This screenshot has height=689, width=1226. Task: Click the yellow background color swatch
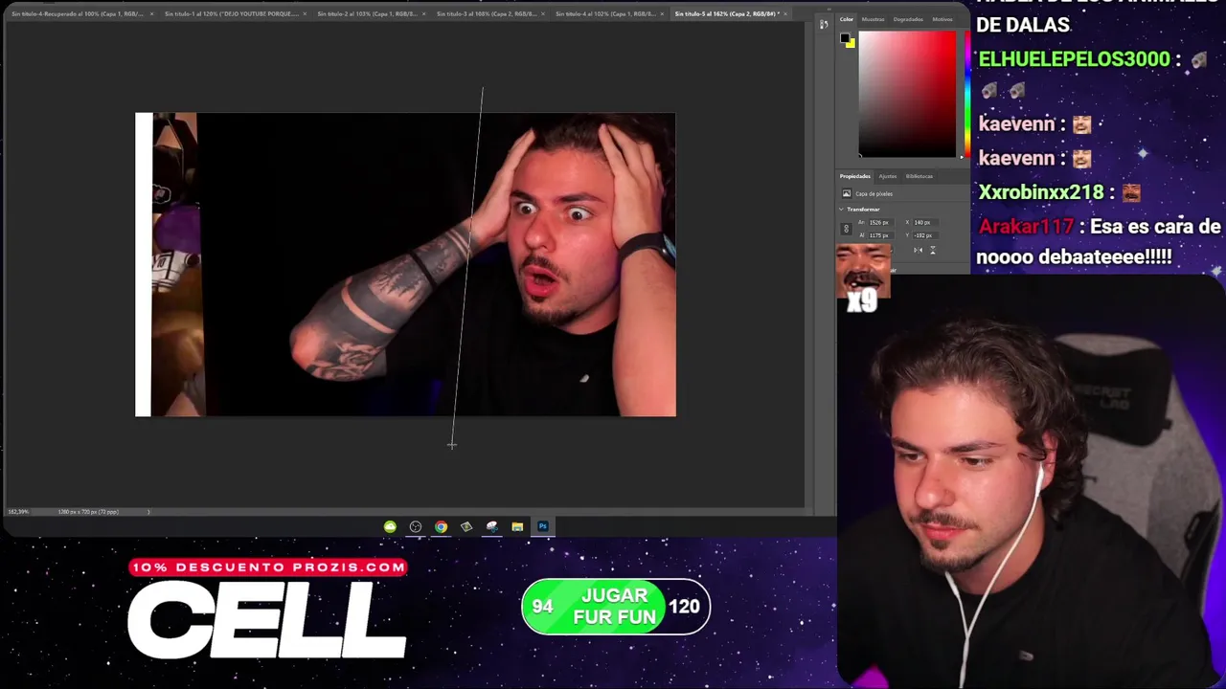click(851, 44)
